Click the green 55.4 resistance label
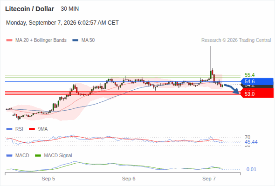 coord(249,75)
